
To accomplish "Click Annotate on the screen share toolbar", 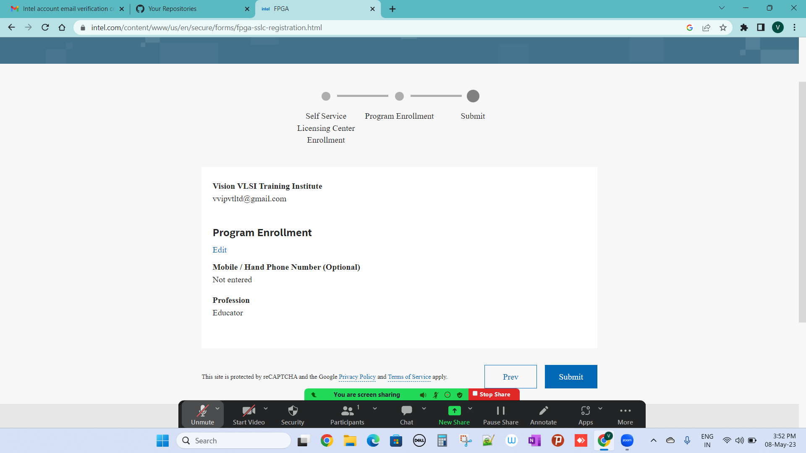I will tap(543, 414).
